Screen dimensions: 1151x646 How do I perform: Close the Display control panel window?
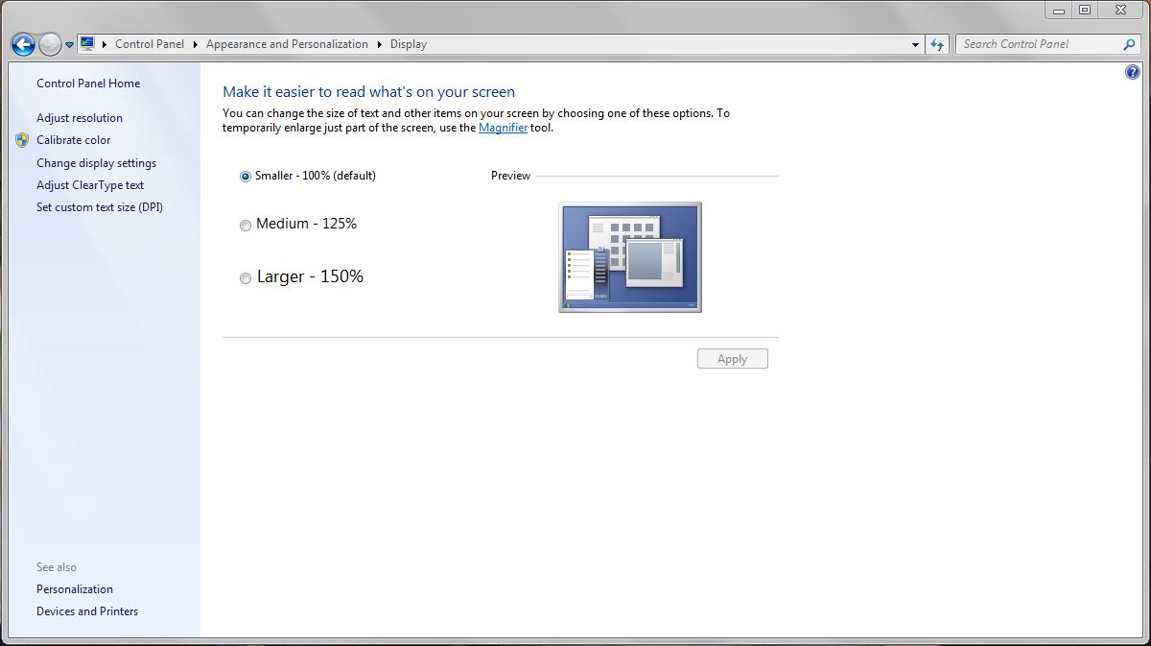(x=1119, y=10)
